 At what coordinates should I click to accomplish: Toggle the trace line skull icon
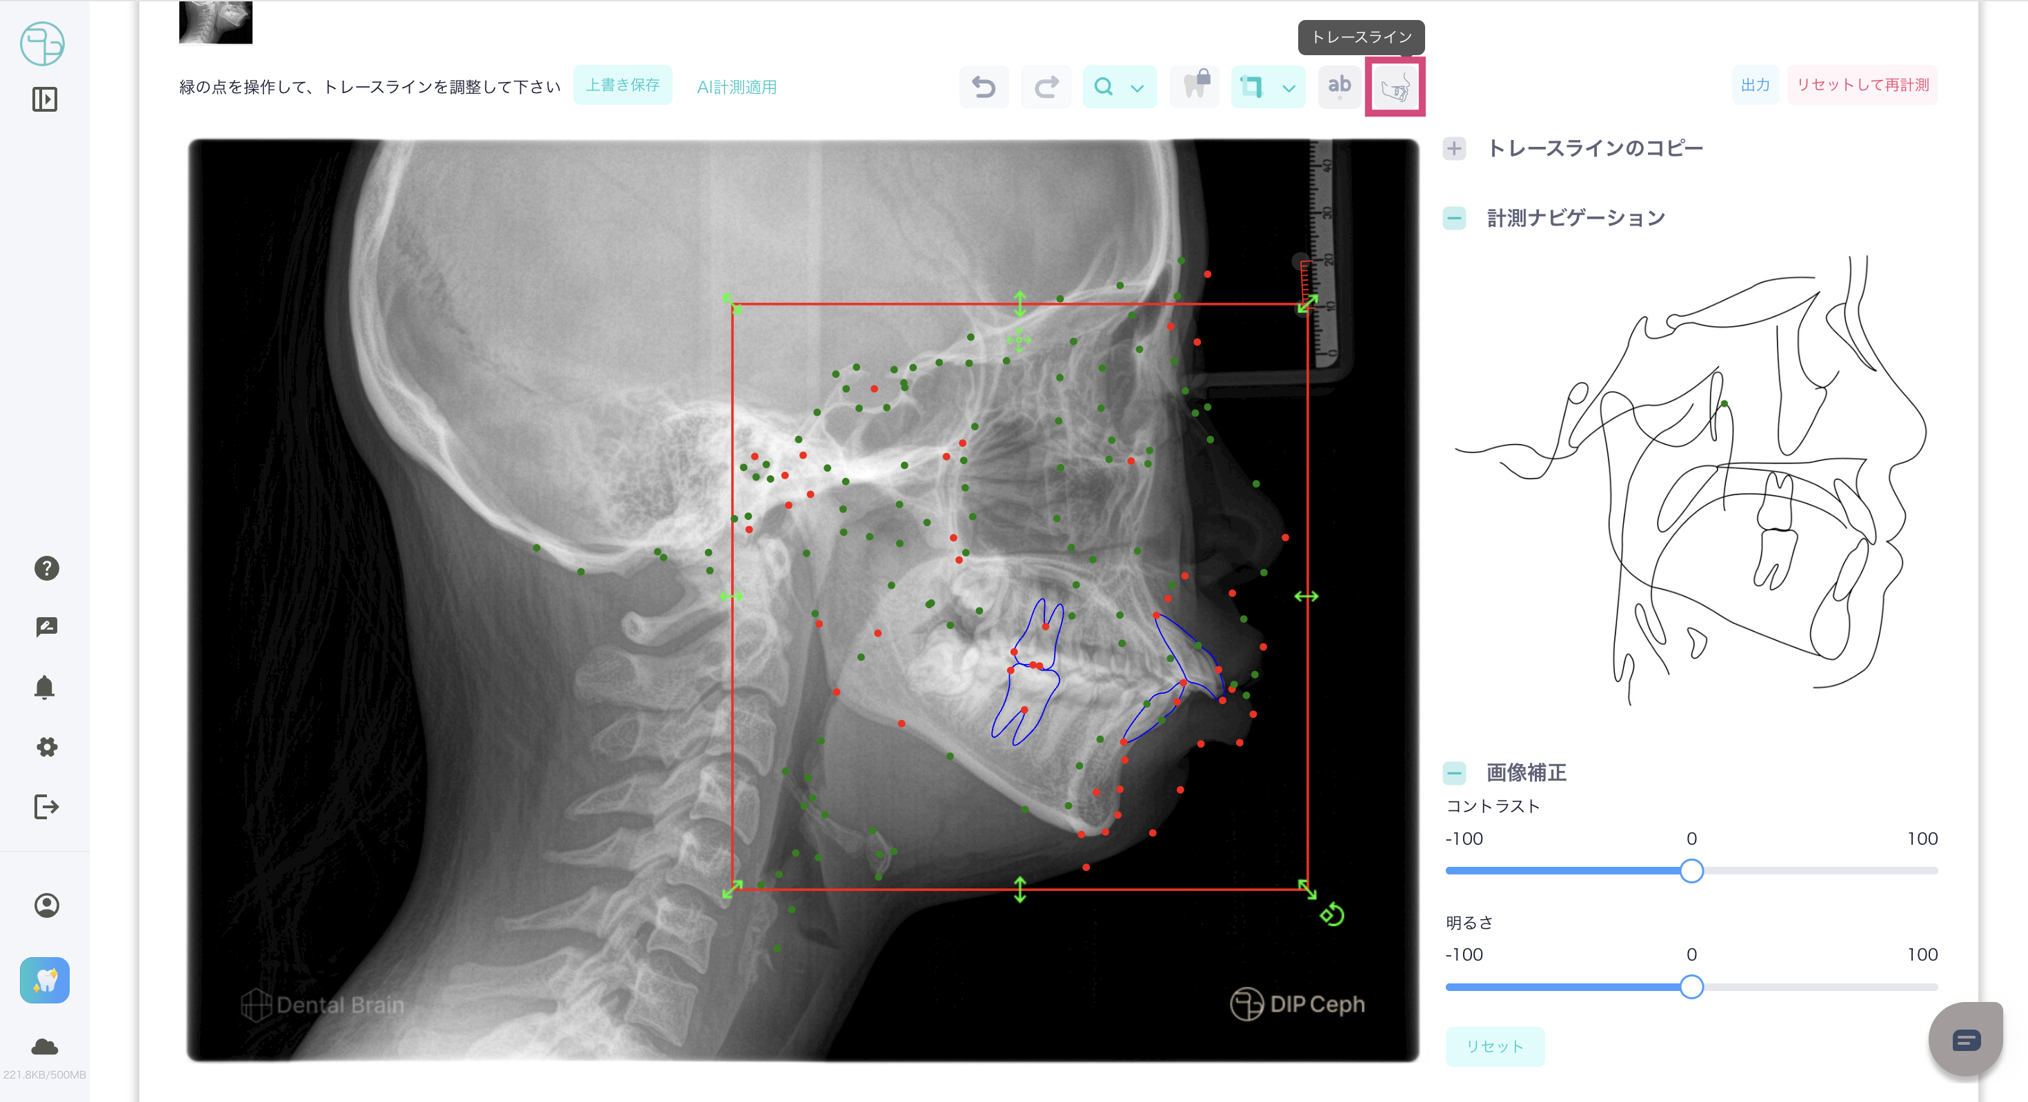[1394, 88]
